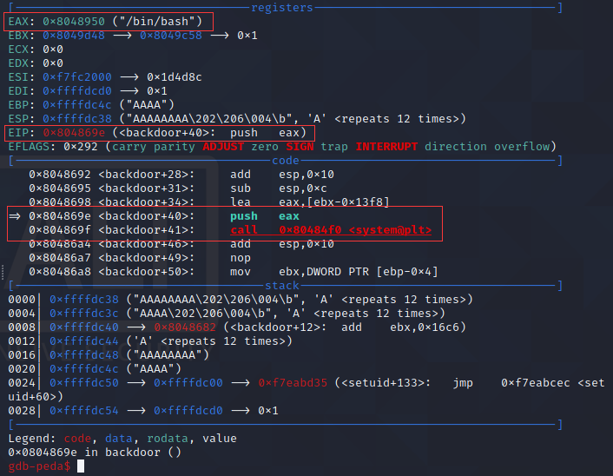Click 0xffffdcd0 in stack row 0028
The width and height of the screenshot is (613, 476).
[x=188, y=410]
